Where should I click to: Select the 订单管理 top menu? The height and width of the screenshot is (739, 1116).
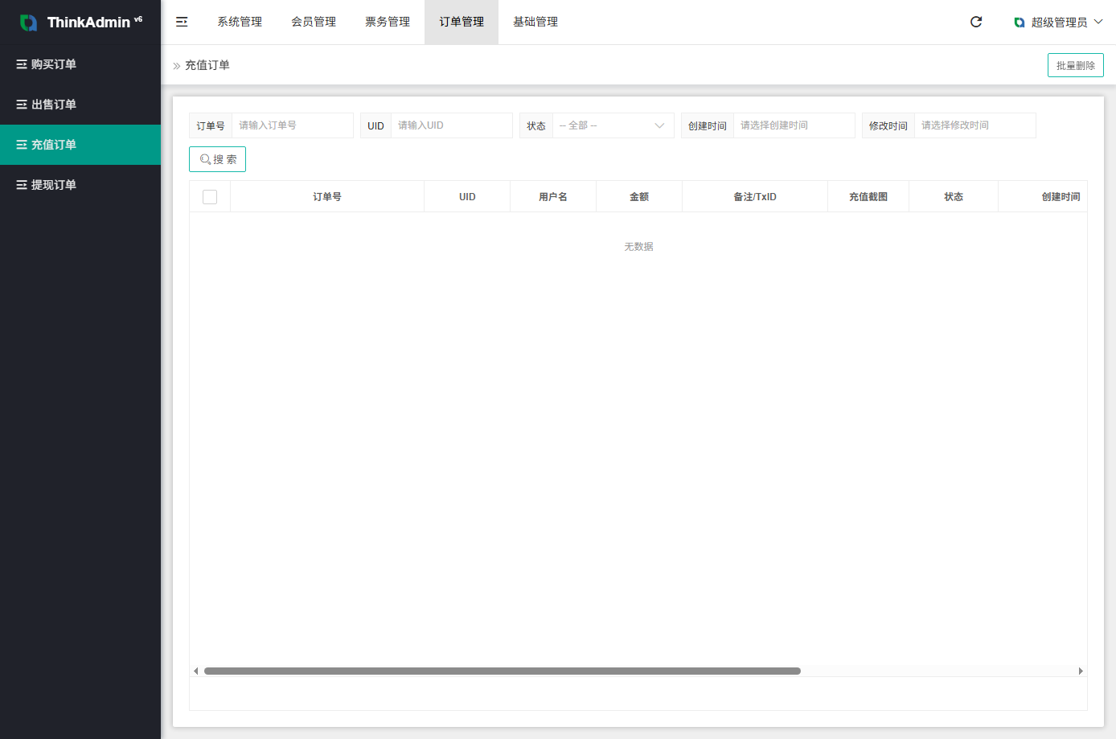[x=462, y=22]
